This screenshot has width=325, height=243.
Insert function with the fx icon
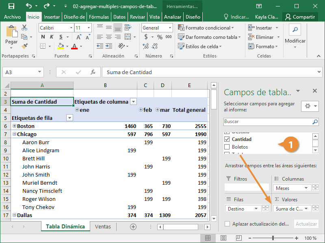coord(93,72)
